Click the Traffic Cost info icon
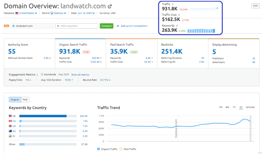263x154 pixels. coord(179,15)
